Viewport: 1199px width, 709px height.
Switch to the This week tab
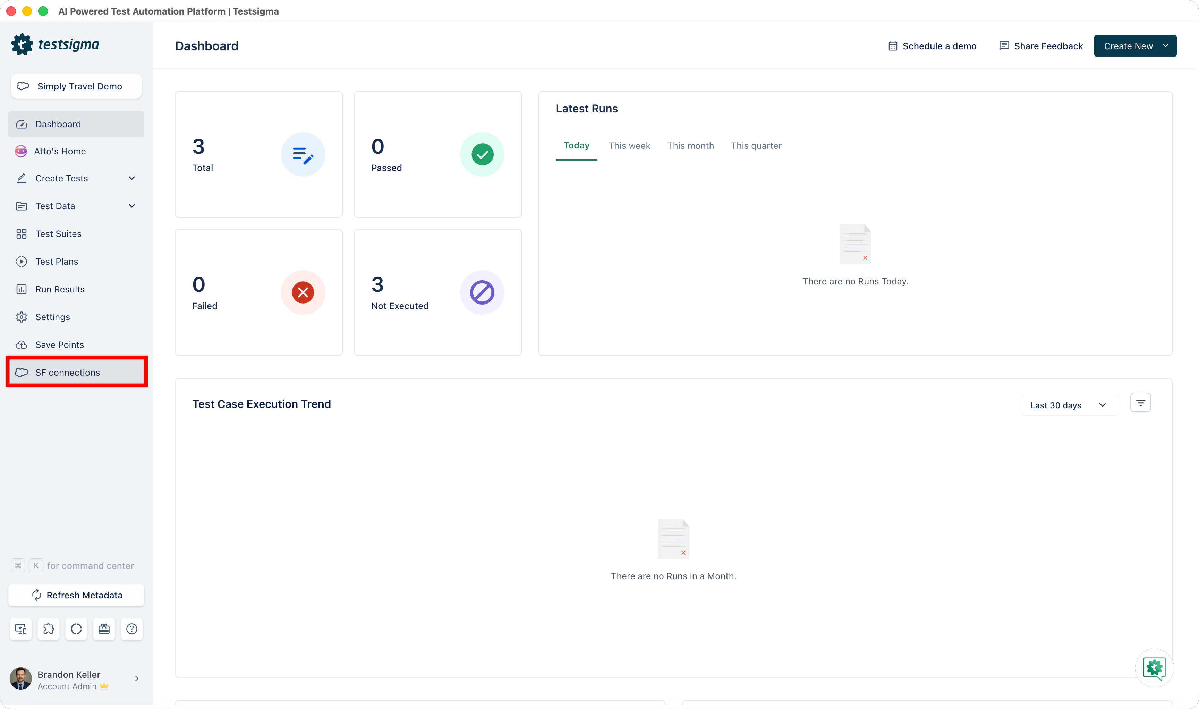629,146
